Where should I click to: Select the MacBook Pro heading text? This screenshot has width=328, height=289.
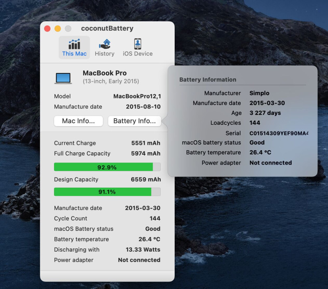tap(105, 73)
